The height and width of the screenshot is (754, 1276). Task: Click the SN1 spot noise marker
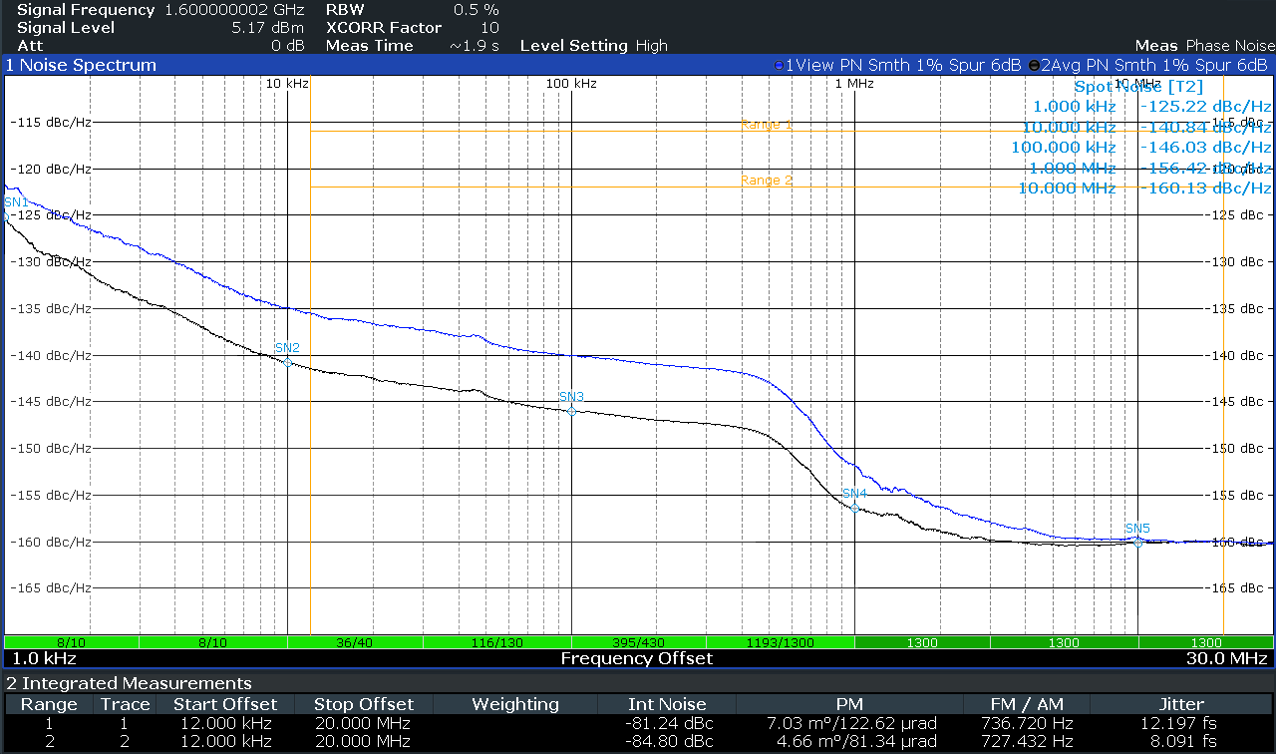pos(6,215)
